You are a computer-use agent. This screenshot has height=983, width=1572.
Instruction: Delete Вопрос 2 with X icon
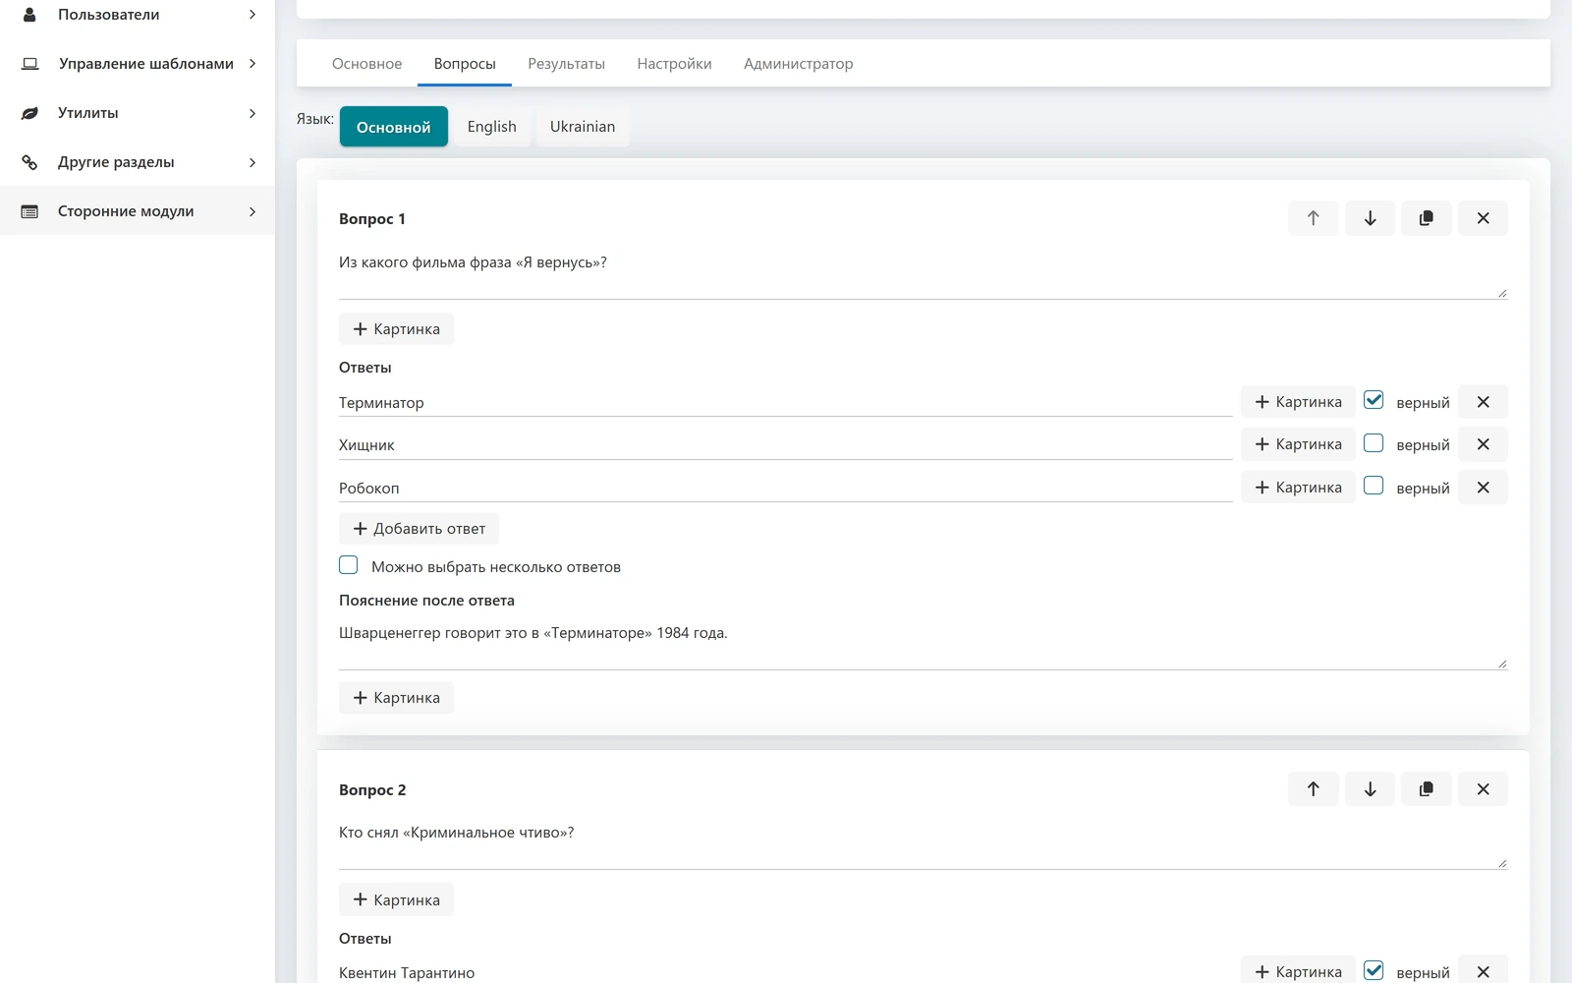click(1484, 789)
